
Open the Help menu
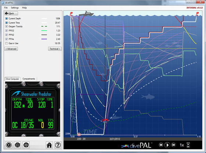(x=24, y=8)
